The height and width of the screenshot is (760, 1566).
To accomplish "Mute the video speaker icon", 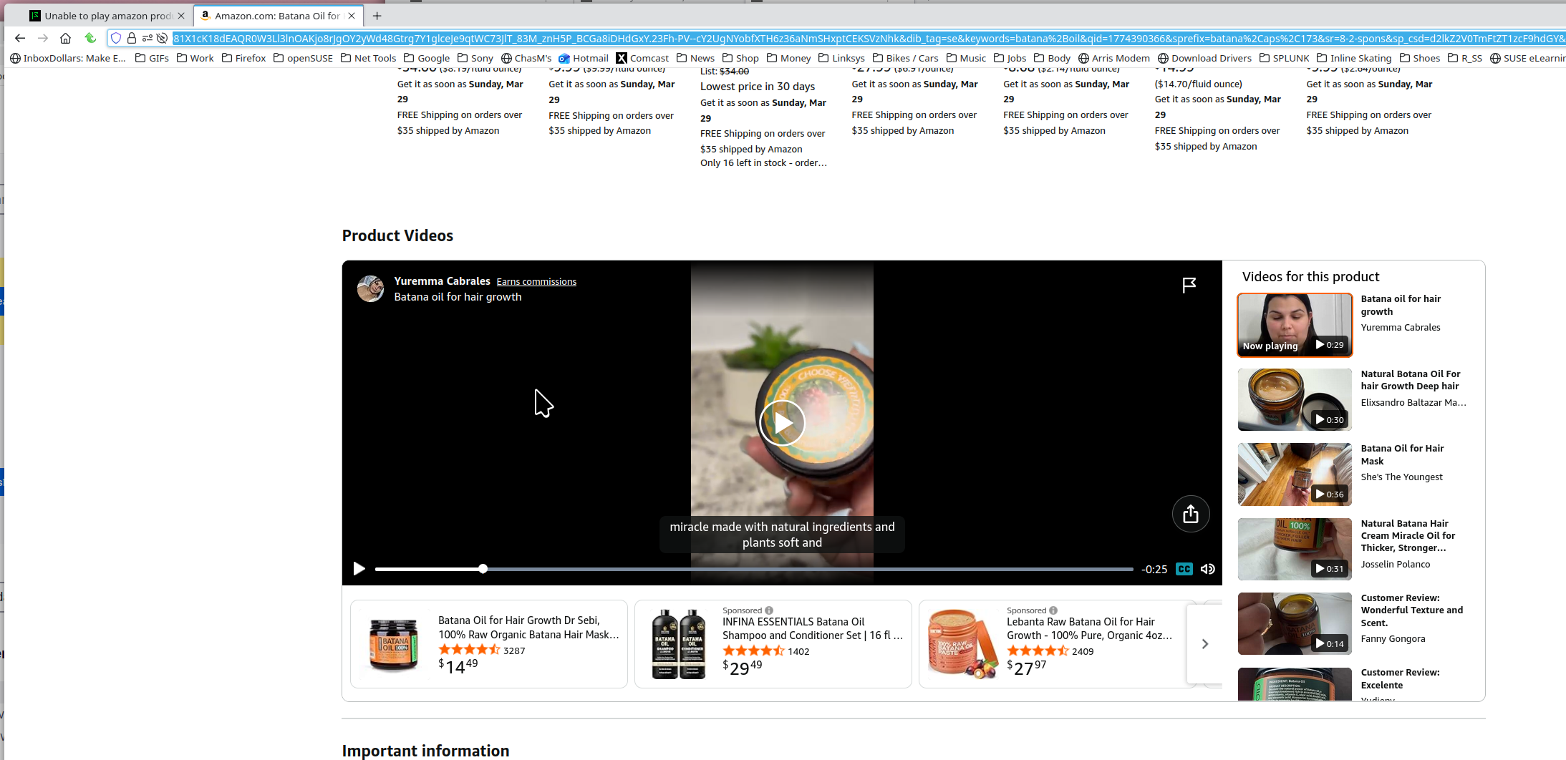I will (1208, 569).
